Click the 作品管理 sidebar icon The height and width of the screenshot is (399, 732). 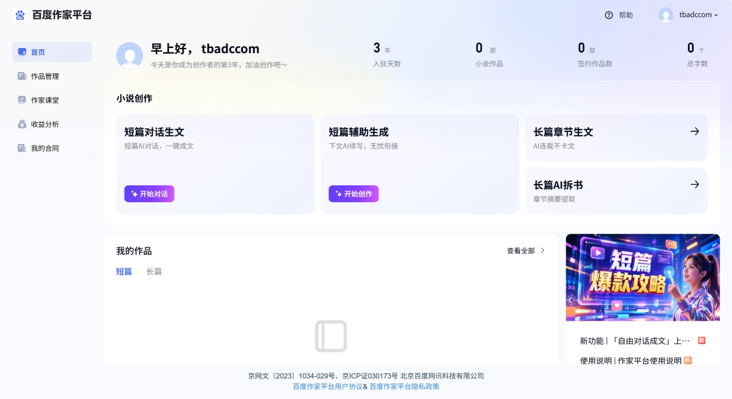click(22, 76)
